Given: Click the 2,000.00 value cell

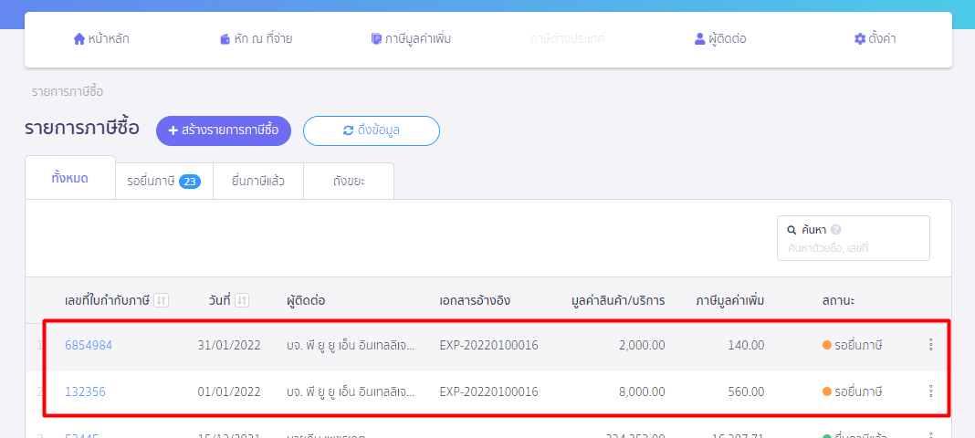Looking at the screenshot, I should click(642, 346).
